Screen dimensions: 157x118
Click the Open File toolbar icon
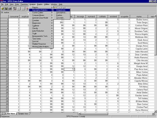click(3, 8)
